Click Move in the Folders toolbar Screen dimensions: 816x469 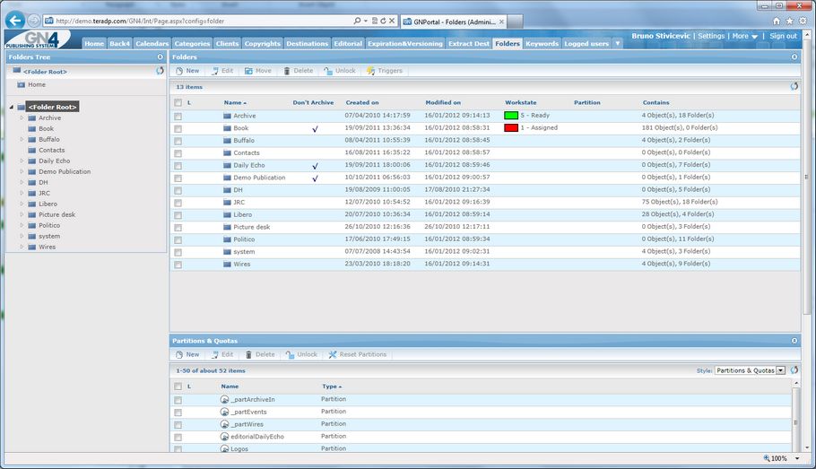pyautogui.click(x=258, y=71)
